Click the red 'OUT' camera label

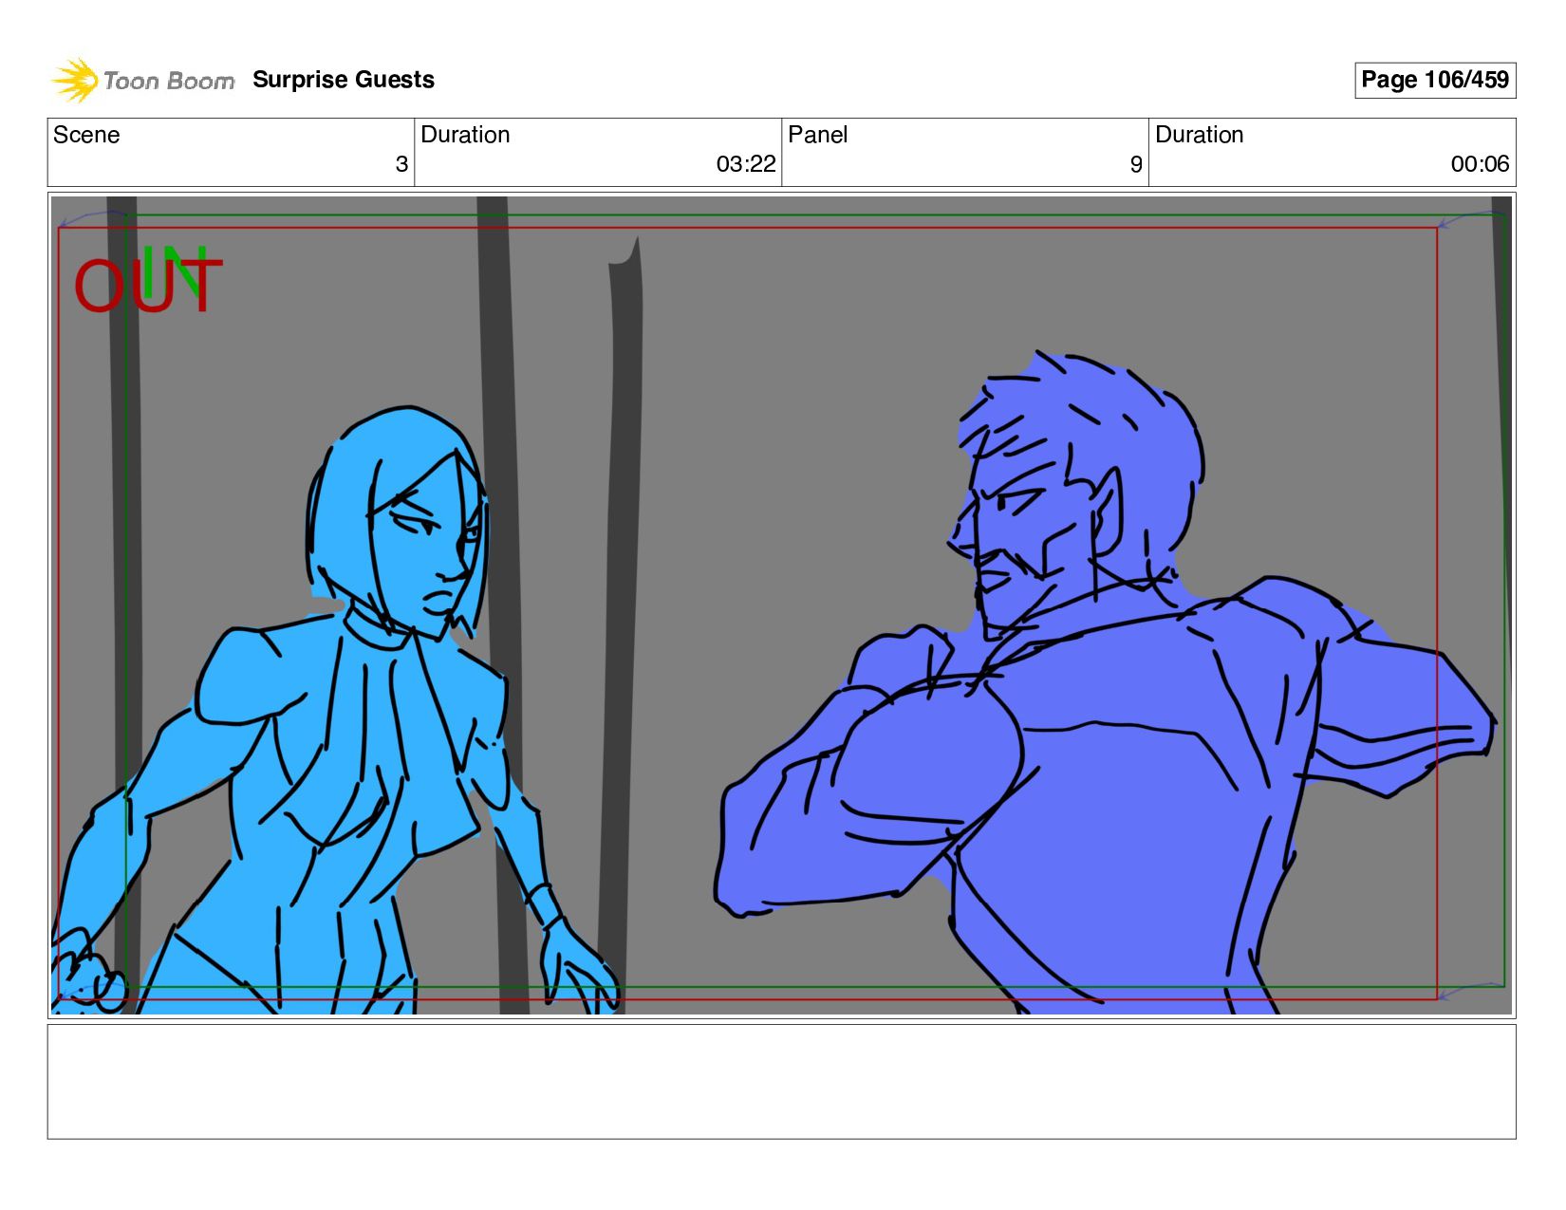pos(147,287)
